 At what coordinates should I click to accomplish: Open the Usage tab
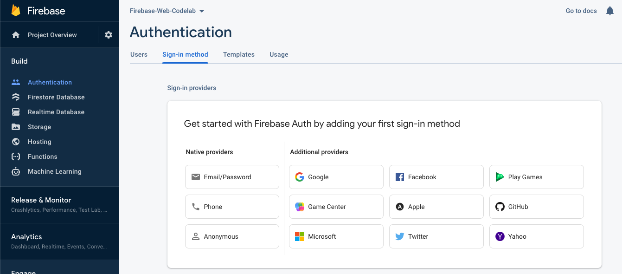tap(279, 54)
